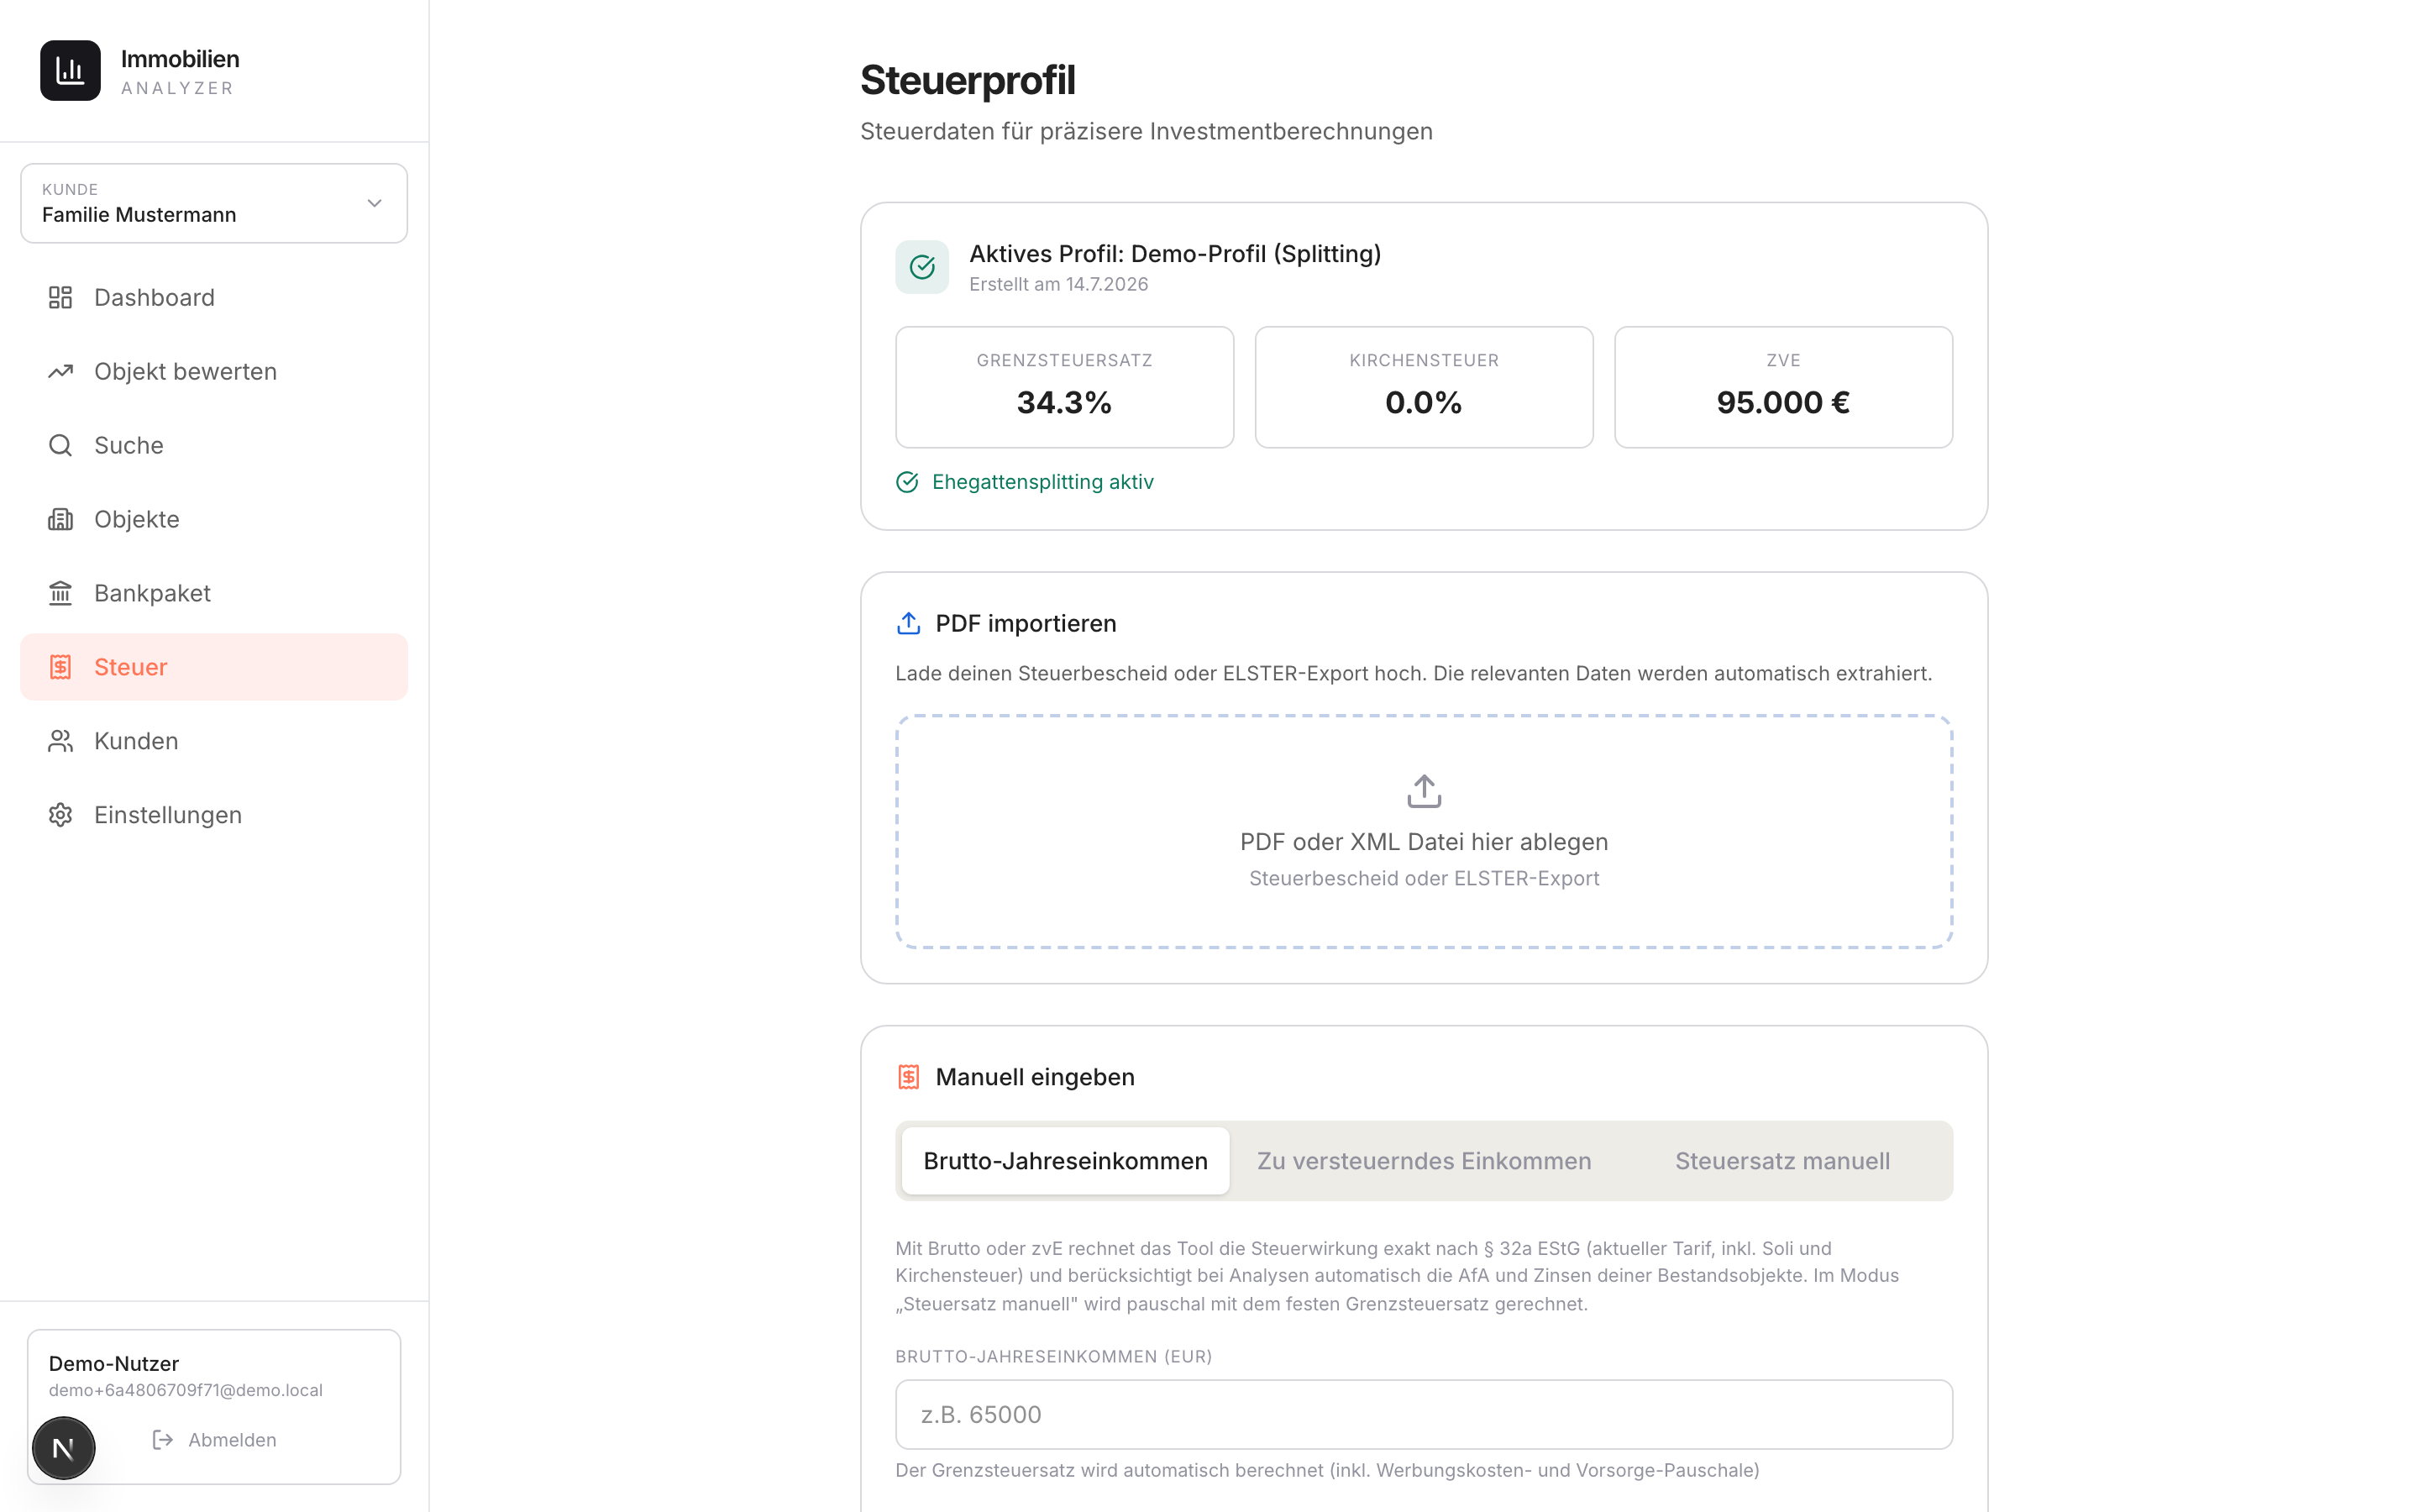The height and width of the screenshot is (1512, 2419).
Task: Select the Bankpaket bank icon
Action: point(61,593)
